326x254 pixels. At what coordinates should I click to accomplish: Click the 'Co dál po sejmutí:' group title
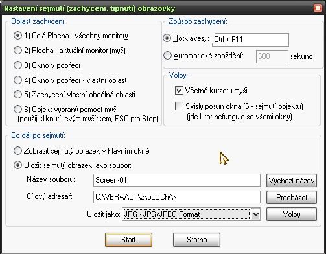[38, 135]
